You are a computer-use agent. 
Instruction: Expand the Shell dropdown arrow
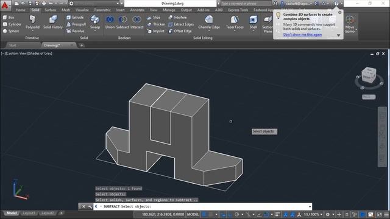[253, 30]
